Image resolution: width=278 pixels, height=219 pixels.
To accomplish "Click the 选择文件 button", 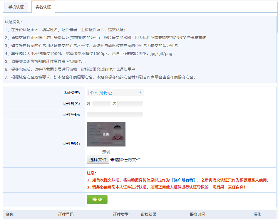I will 98,160.
